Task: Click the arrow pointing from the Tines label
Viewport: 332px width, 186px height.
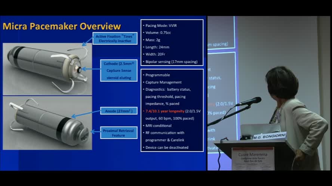Action: [x=87, y=41]
